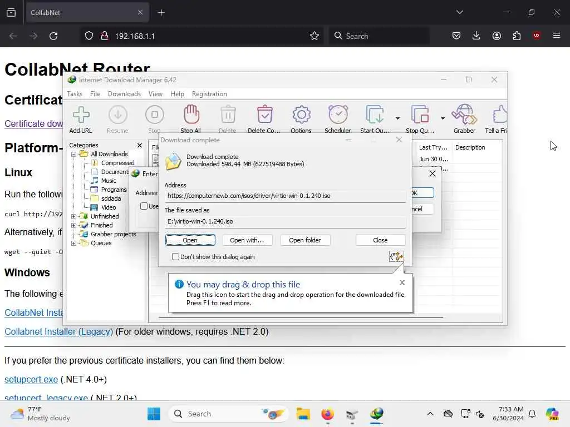Viewport: 570px width, 427px height.
Task: Click Internet Download Manager taskbar icon
Action: click(x=377, y=414)
